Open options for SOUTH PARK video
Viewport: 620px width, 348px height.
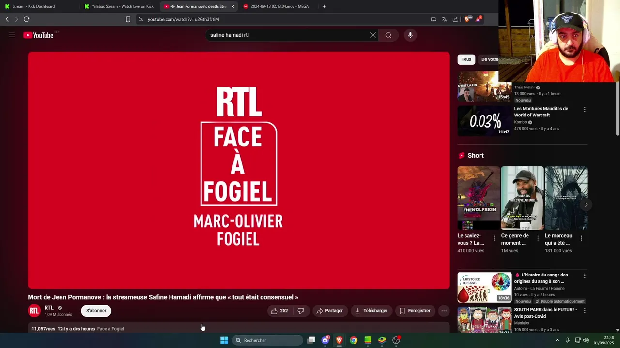click(x=585, y=311)
